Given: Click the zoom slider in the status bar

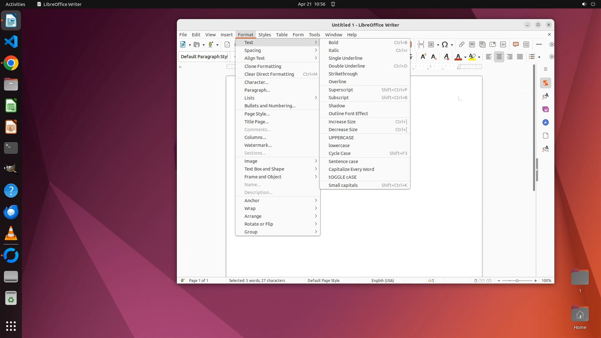Looking at the screenshot, I should point(517,280).
